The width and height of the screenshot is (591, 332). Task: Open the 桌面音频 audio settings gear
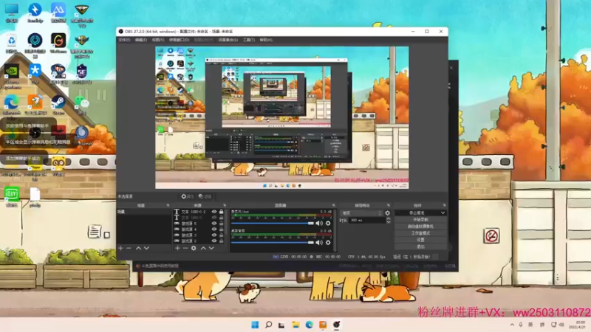pyautogui.click(x=328, y=243)
